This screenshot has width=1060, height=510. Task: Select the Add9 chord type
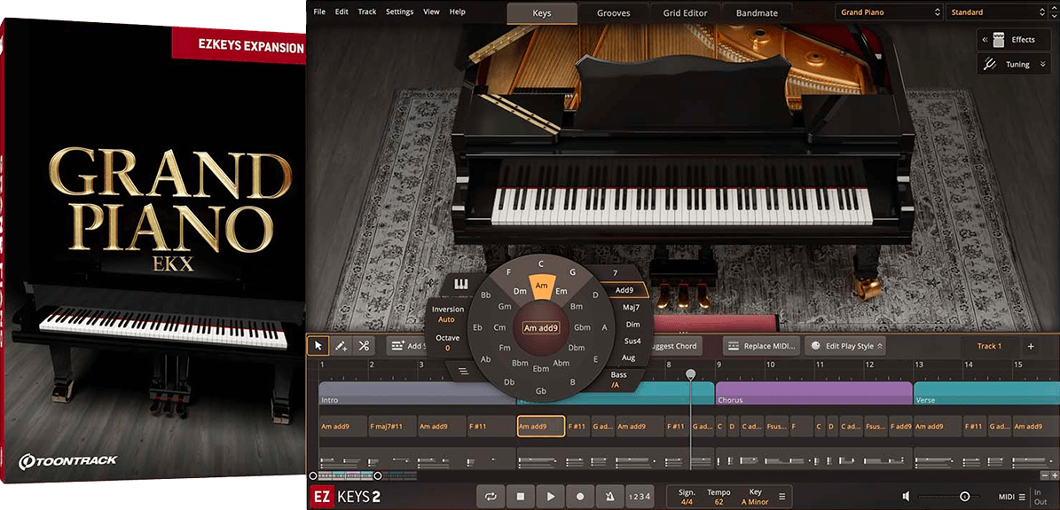pos(624,290)
